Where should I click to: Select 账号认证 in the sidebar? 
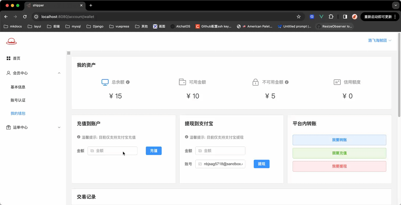(x=18, y=100)
